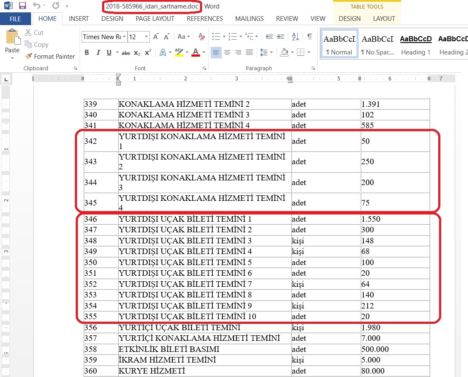
Task: Open the Table Tools DESIGN tab
Action: click(350, 19)
